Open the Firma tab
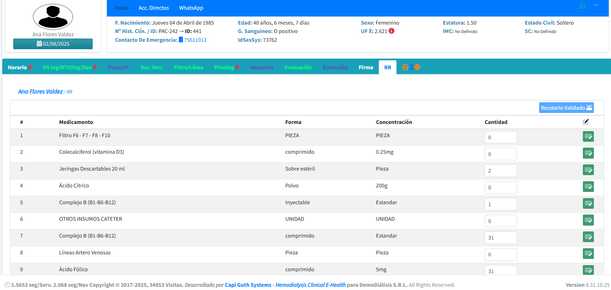The height and width of the screenshot is (290, 611). point(366,67)
